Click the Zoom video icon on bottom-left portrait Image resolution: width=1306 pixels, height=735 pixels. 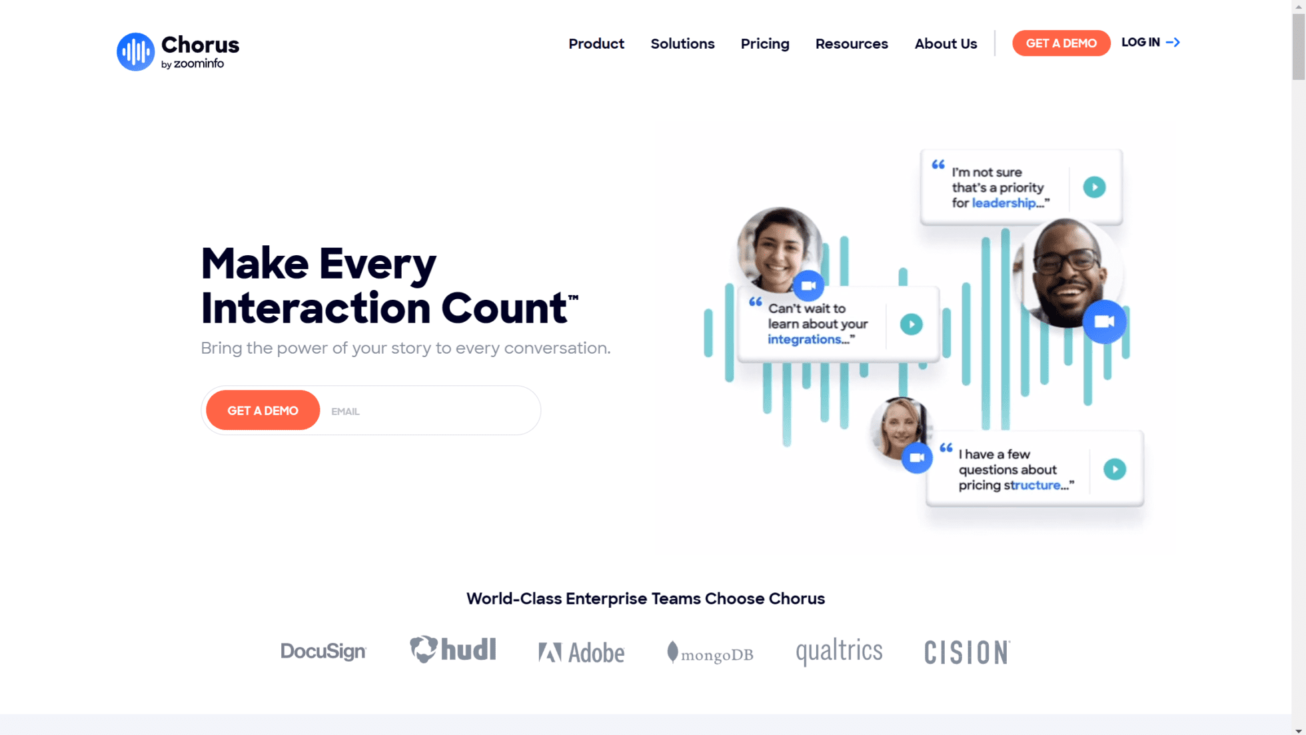coord(916,458)
